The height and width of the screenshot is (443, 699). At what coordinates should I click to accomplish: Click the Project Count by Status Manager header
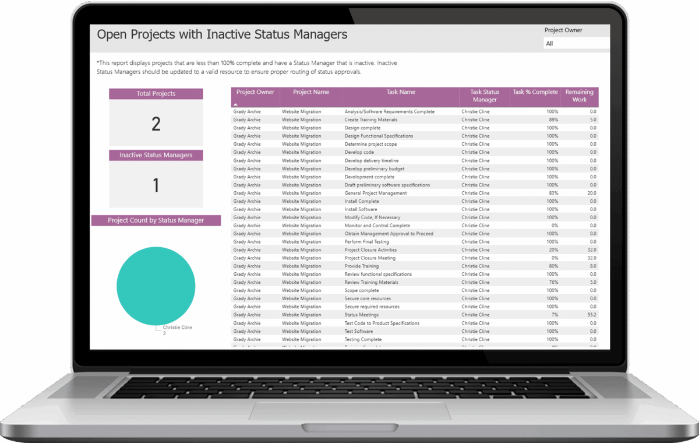[156, 220]
